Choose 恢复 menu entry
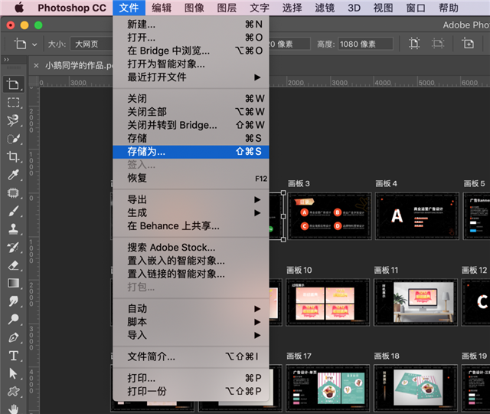490x414 pixels. pos(191,178)
